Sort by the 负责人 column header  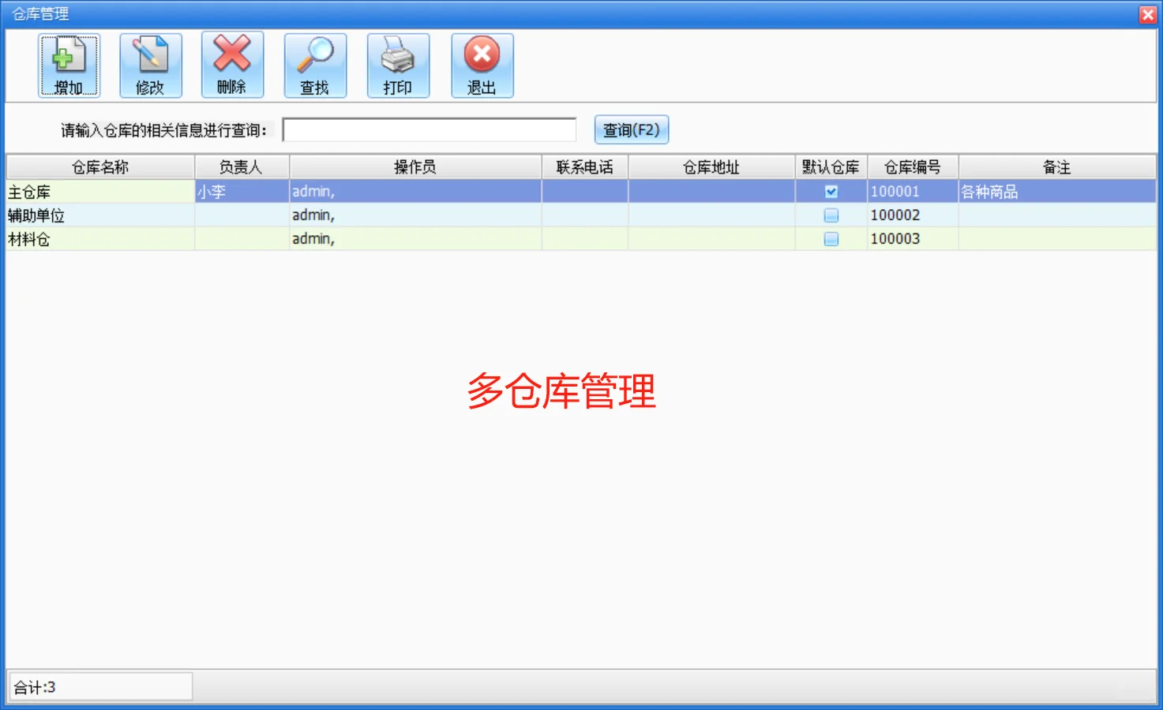coord(242,166)
